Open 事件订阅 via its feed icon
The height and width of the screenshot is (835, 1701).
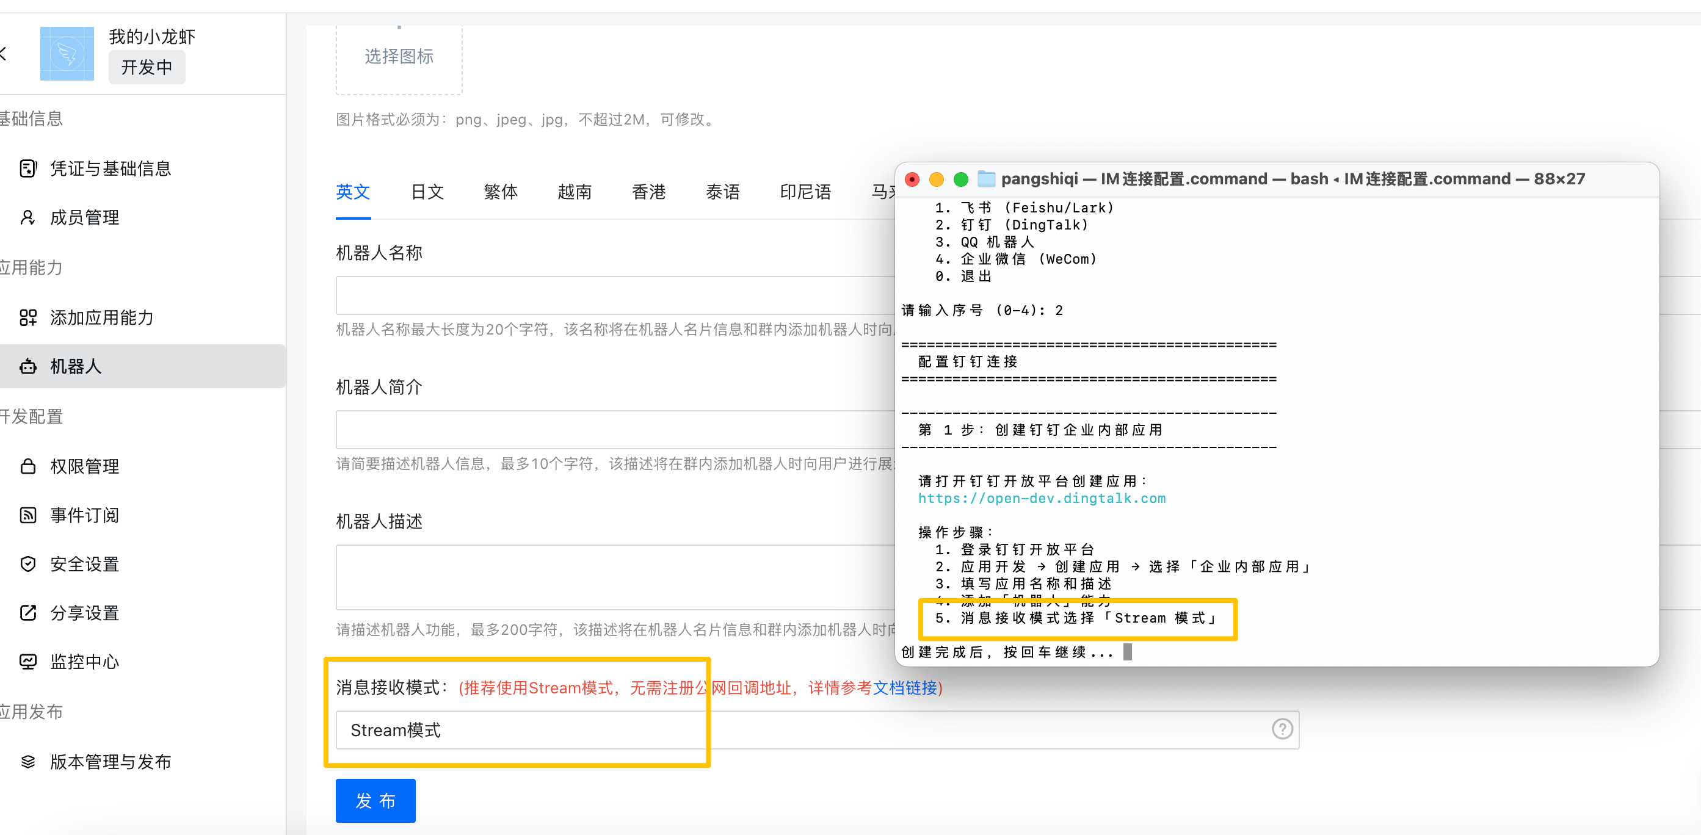coord(27,515)
